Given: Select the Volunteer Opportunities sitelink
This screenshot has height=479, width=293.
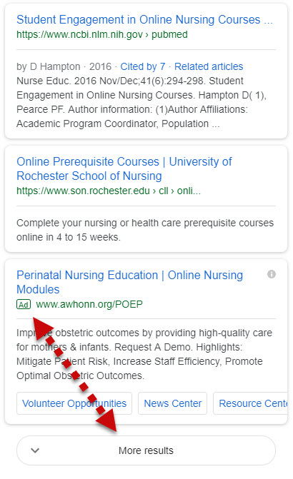Looking at the screenshot, I should point(74,403).
